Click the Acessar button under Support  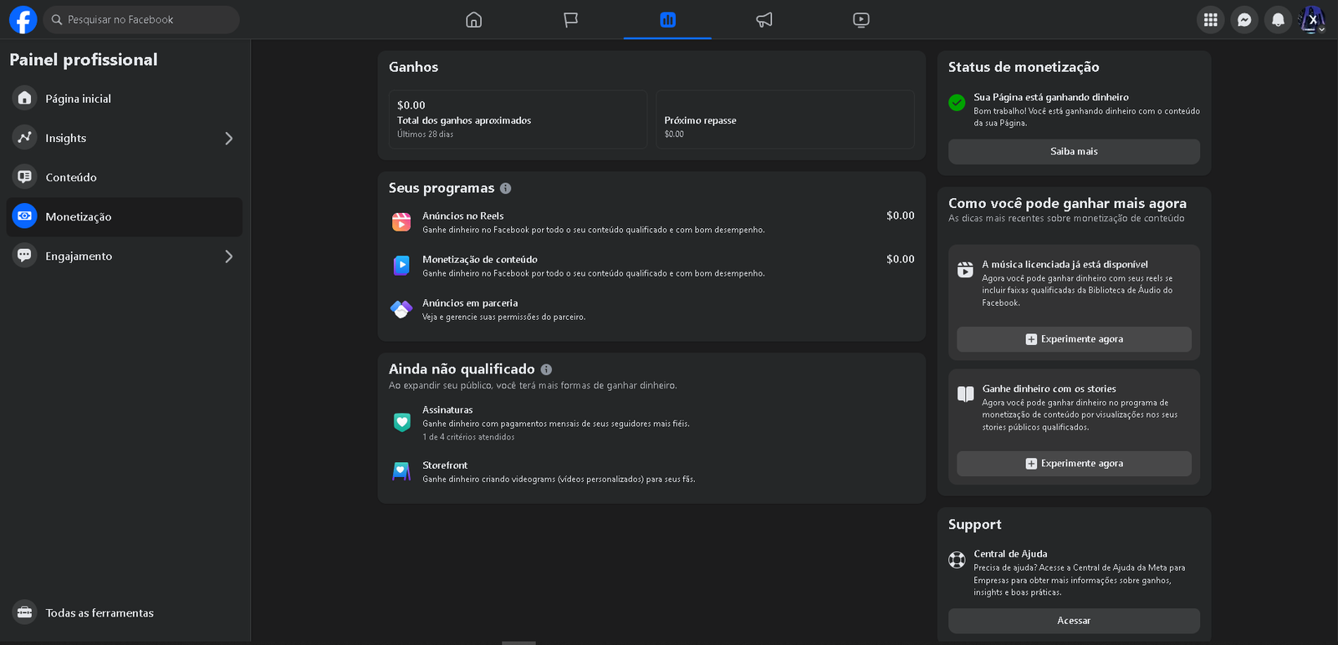1074,621
